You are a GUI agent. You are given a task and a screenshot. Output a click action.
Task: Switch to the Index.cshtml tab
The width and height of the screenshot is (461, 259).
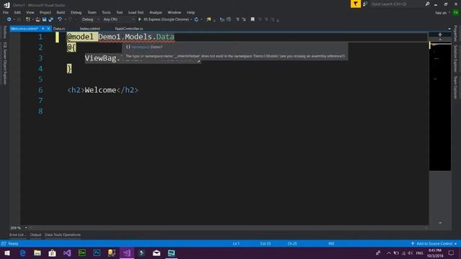(x=89, y=29)
